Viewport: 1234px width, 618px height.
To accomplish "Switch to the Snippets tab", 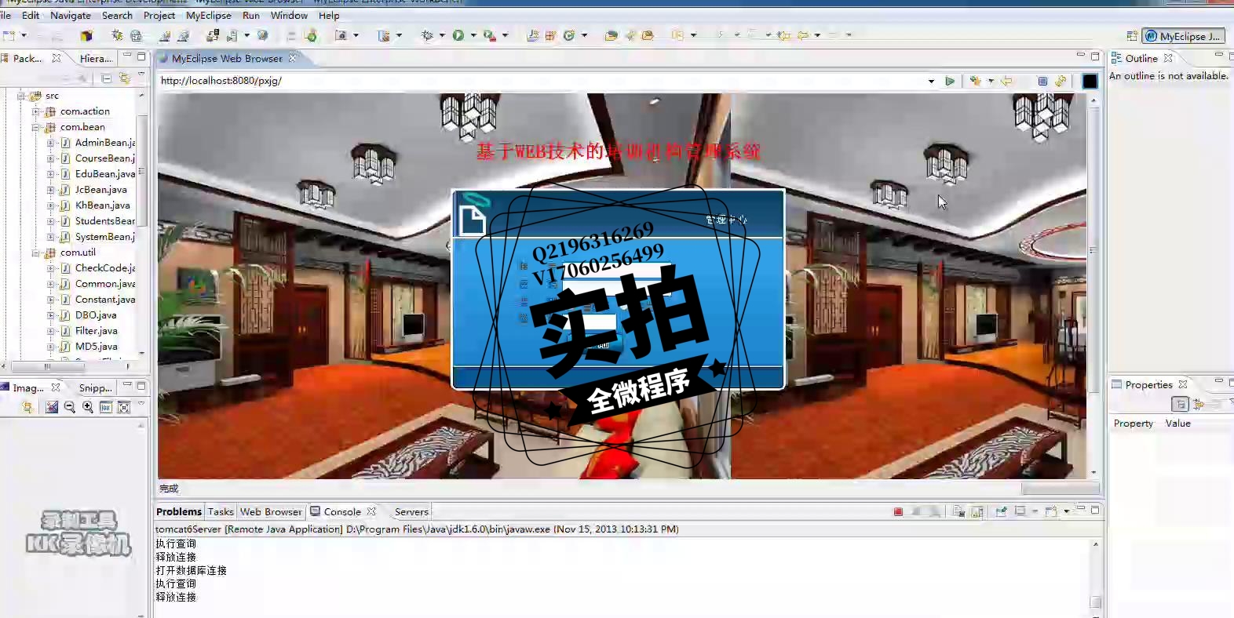I will tap(96, 387).
